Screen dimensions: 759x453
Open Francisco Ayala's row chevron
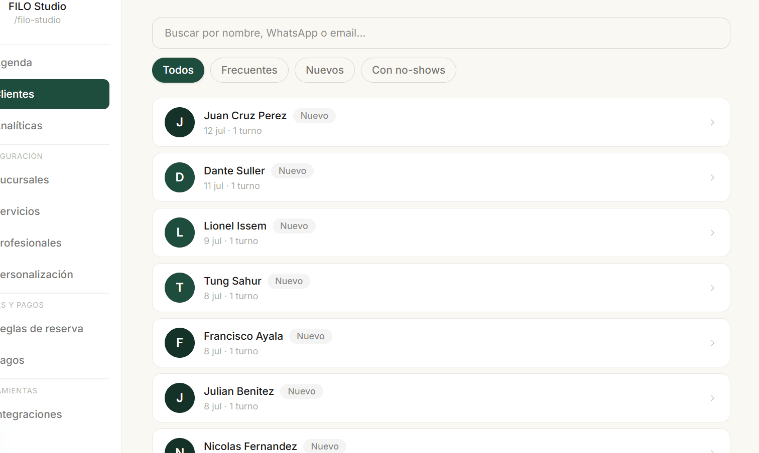(x=712, y=343)
